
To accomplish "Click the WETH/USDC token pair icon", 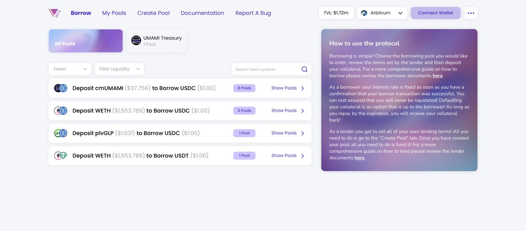I will click(x=60, y=110).
